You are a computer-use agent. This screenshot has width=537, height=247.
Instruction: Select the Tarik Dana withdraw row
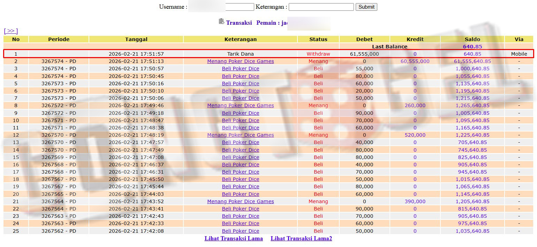pos(241,54)
